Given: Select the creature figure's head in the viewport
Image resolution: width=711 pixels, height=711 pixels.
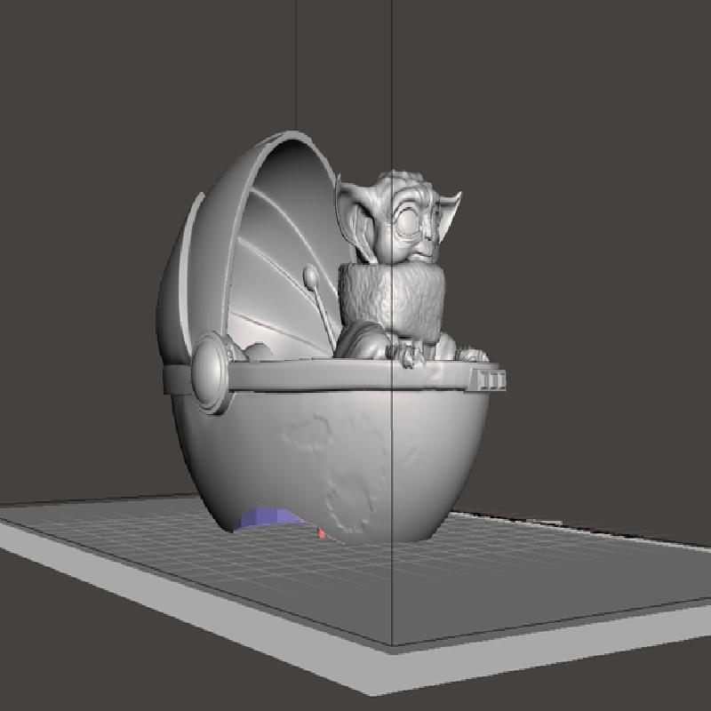Looking at the screenshot, I should pyautogui.click(x=399, y=218).
